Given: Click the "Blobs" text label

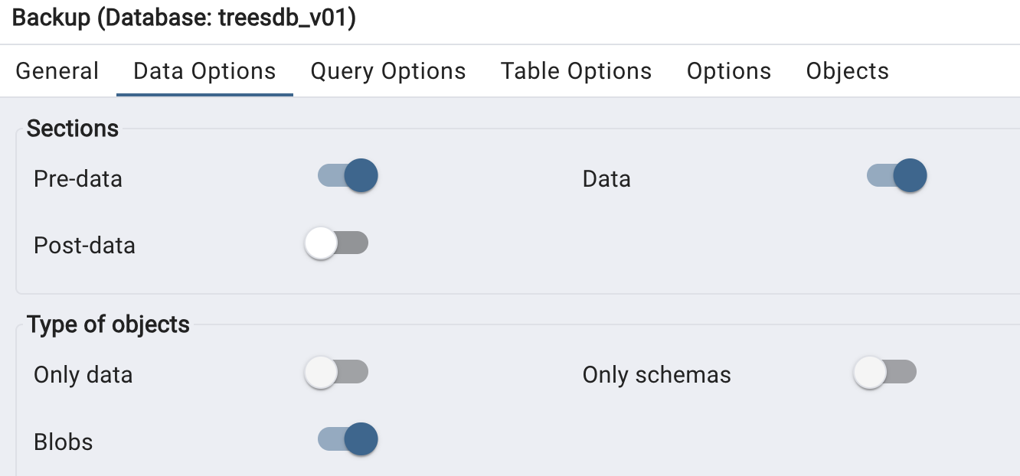Looking at the screenshot, I should pyautogui.click(x=64, y=442).
